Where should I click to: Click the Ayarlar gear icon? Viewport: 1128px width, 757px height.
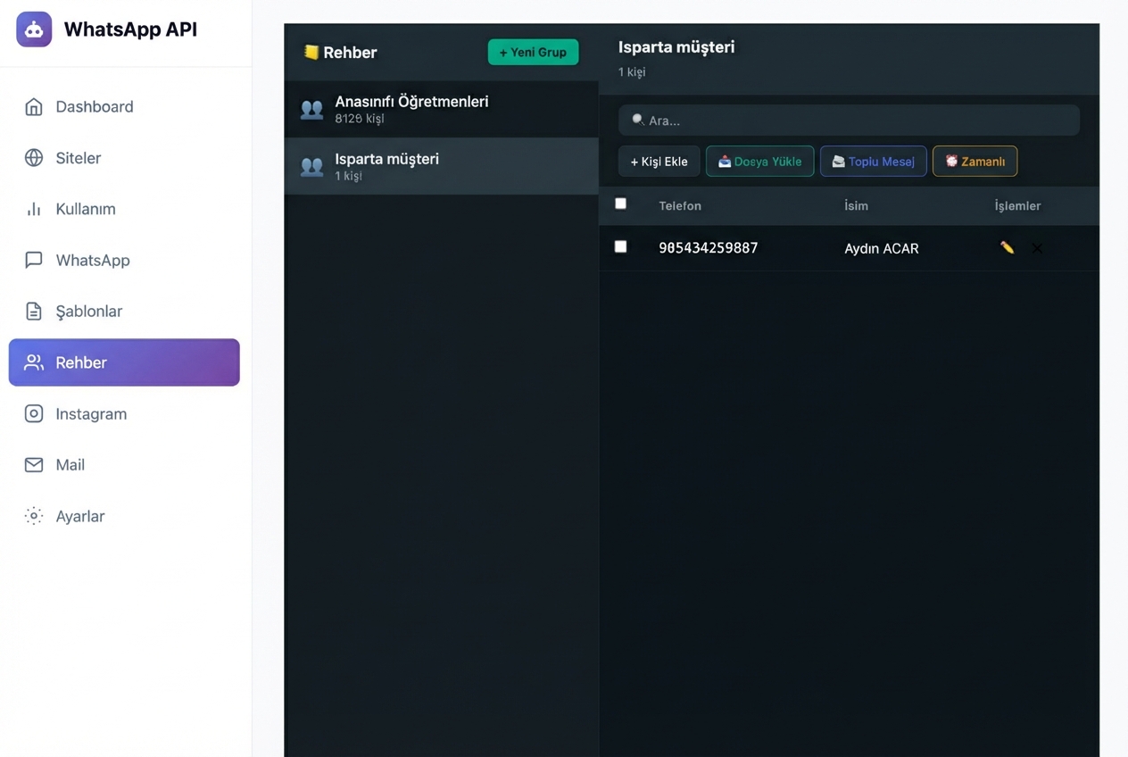[34, 516]
